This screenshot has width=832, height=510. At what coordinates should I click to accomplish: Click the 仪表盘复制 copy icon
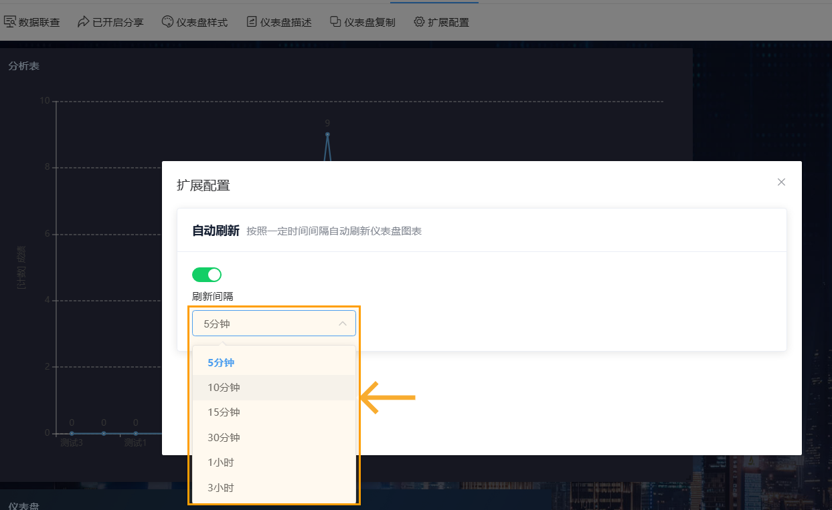(335, 21)
